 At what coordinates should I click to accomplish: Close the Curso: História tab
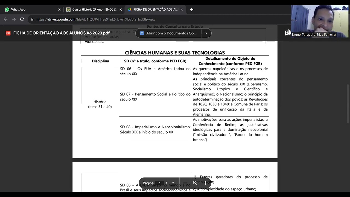[121, 10]
